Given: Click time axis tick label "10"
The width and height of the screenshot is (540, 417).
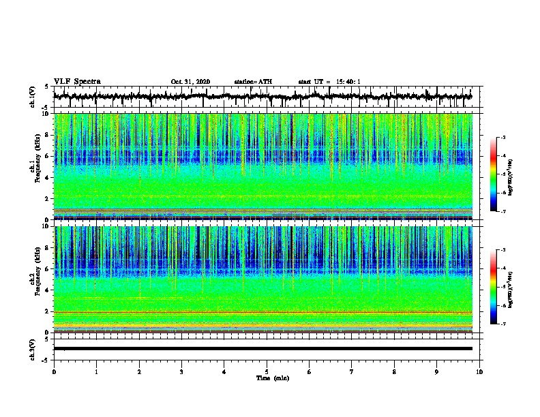Looking at the screenshot, I should click(x=479, y=372).
